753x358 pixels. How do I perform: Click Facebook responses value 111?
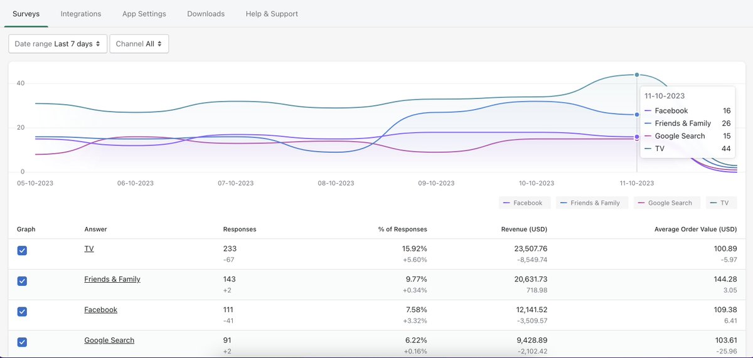pos(228,310)
